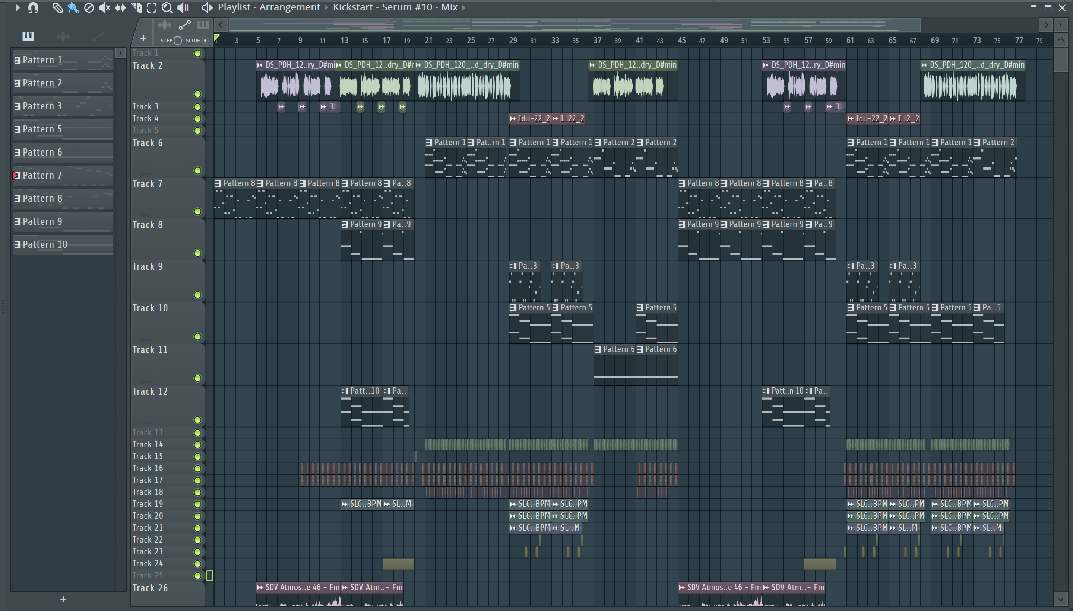Click the vertical scrollbar down arrow
The image size is (1073, 611).
(1060, 598)
